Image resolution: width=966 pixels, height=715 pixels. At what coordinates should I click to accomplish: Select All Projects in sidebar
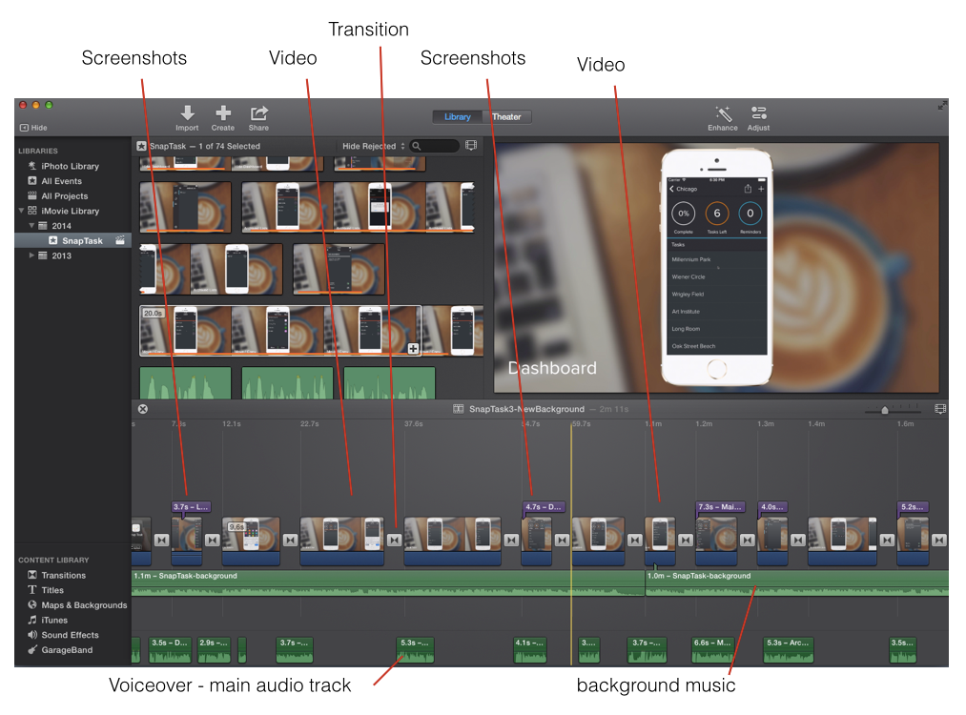coord(64,195)
